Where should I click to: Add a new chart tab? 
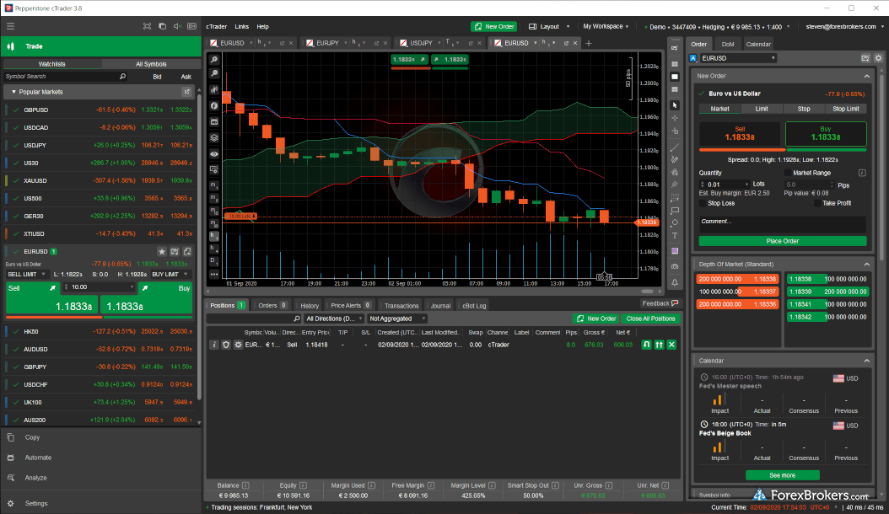point(589,43)
